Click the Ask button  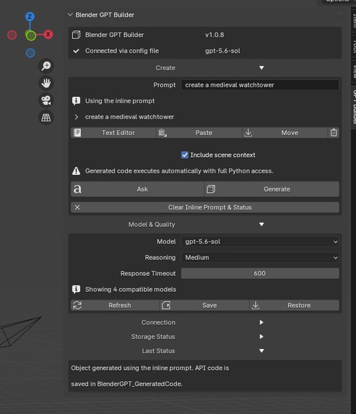point(137,189)
